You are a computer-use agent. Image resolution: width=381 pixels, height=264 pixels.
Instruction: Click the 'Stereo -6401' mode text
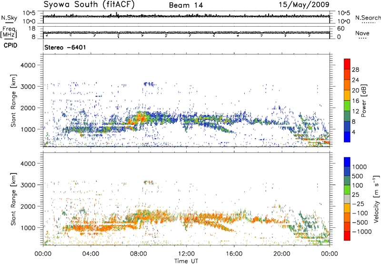click(x=65, y=47)
